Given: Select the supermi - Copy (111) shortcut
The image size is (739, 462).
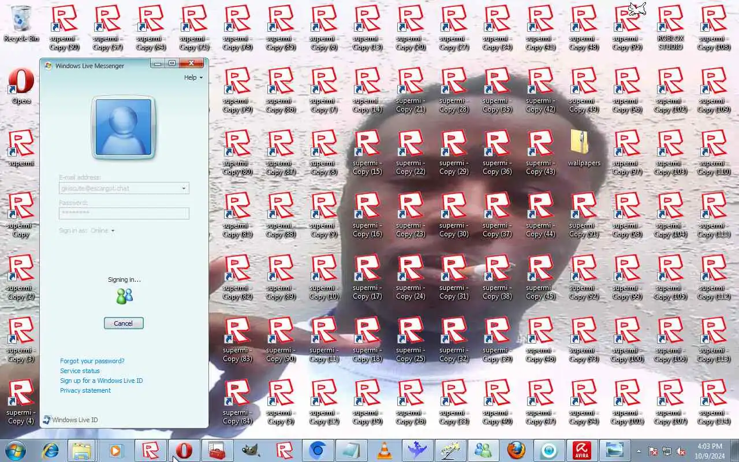Looking at the screenshot, I should (x=714, y=214).
